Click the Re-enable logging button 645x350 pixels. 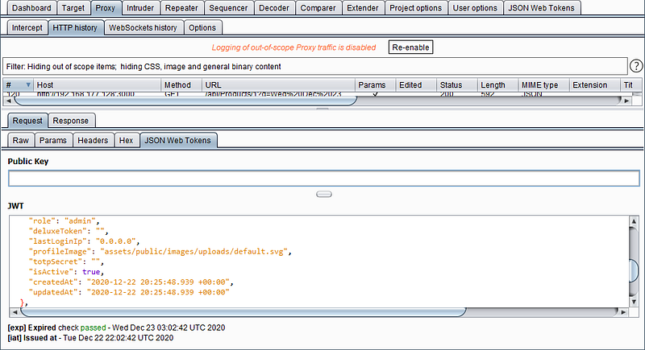pyautogui.click(x=410, y=47)
